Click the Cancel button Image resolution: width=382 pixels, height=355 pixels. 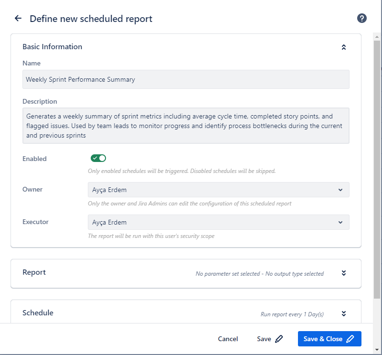pos(228,339)
